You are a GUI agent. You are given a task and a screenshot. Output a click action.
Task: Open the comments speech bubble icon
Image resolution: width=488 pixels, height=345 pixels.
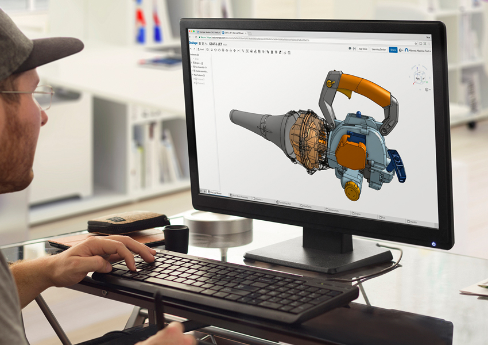coord(350,49)
